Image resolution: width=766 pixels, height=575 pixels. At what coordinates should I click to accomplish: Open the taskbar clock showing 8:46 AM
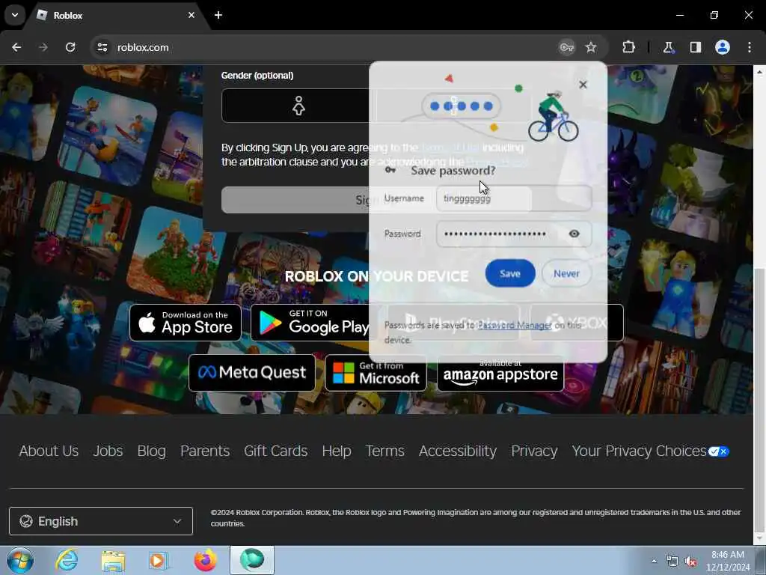point(728,561)
